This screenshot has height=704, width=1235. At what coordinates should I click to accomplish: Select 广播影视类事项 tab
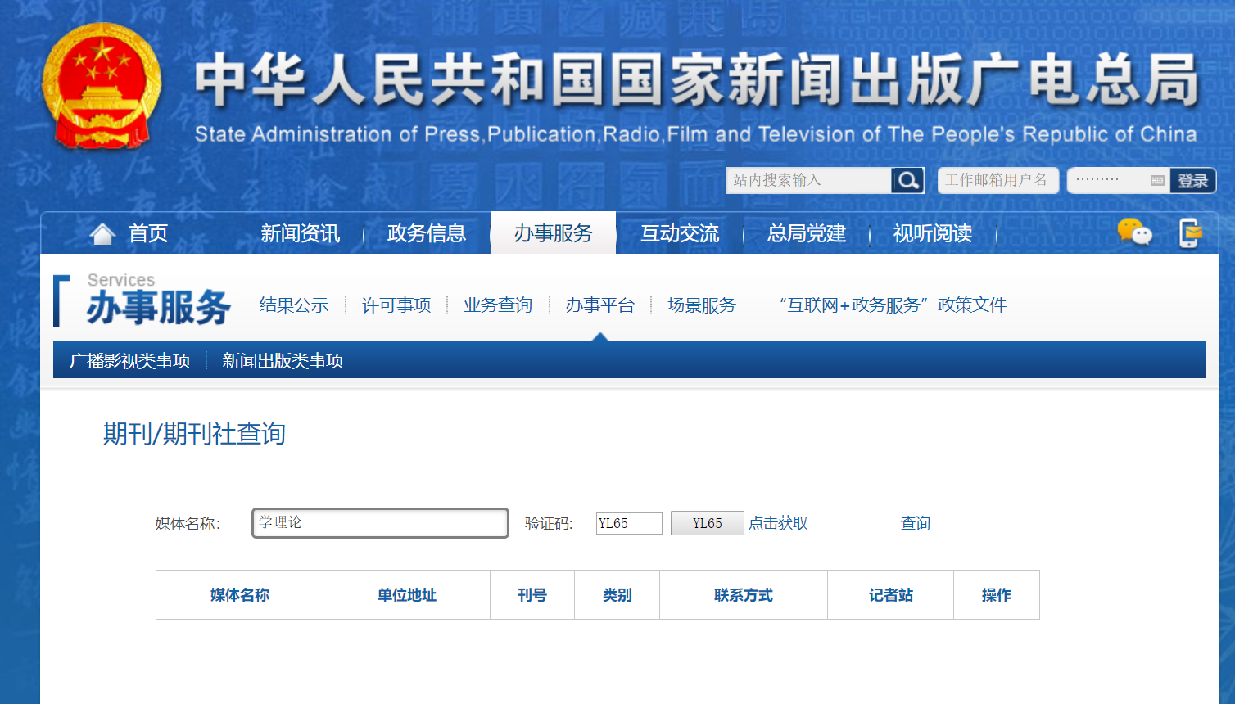[130, 361]
